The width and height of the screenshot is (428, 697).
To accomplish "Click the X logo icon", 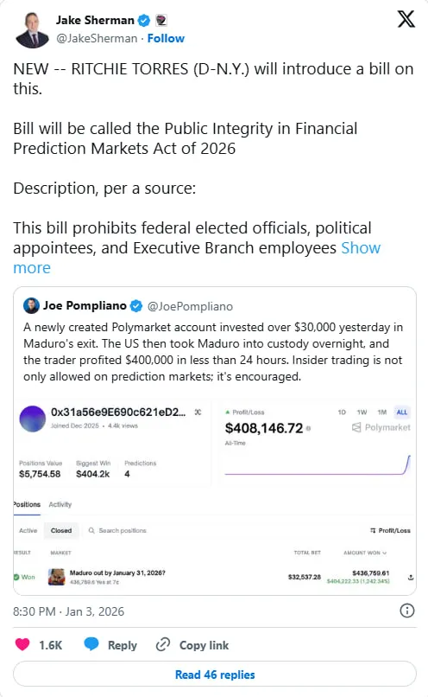I will tap(406, 19).
